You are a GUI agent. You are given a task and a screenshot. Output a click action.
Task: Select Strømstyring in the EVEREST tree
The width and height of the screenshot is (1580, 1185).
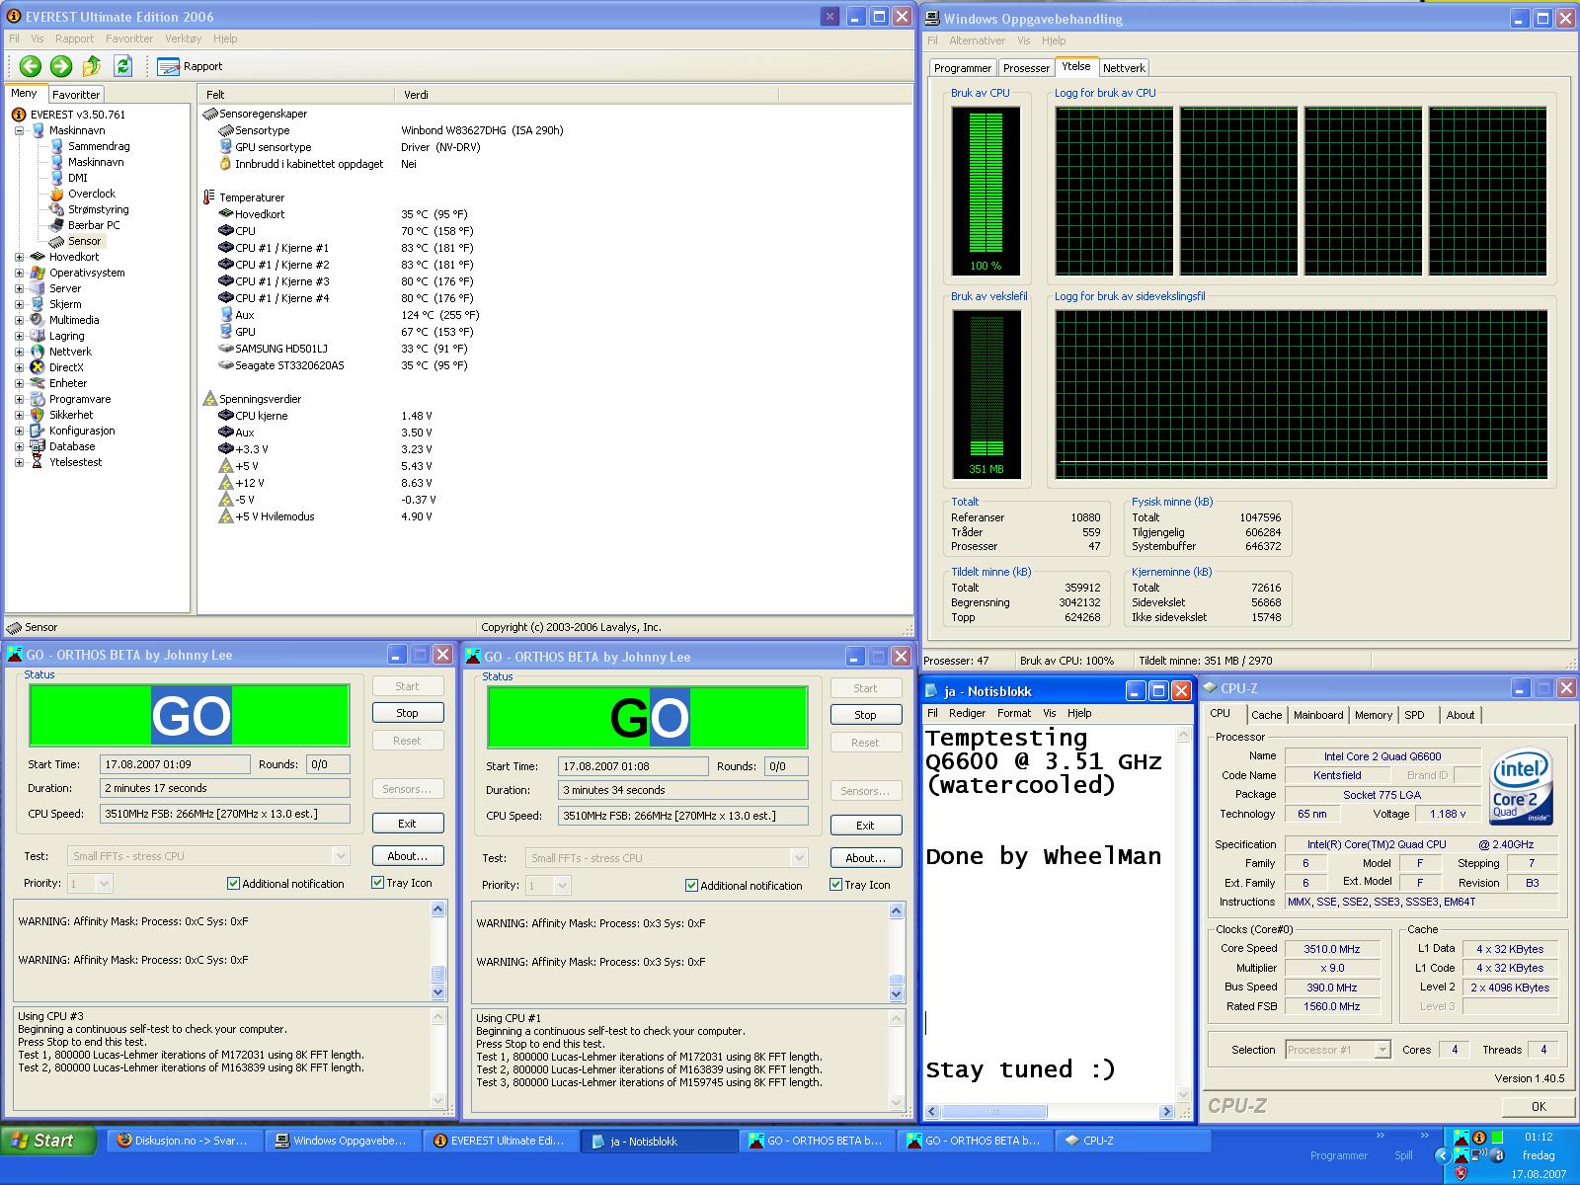coord(99,209)
